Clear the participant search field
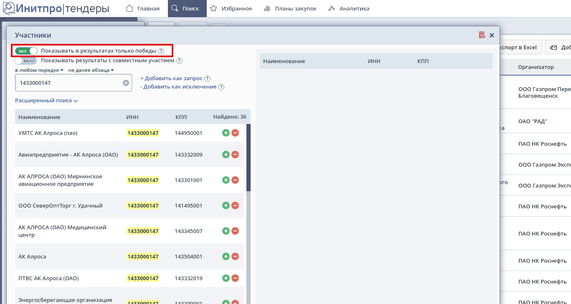This screenshot has width=571, height=304. click(x=126, y=83)
